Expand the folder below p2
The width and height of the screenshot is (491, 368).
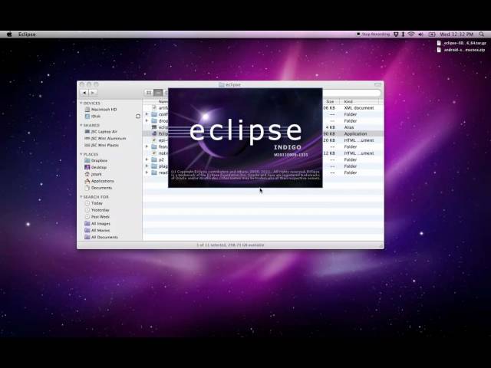coord(147,166)
